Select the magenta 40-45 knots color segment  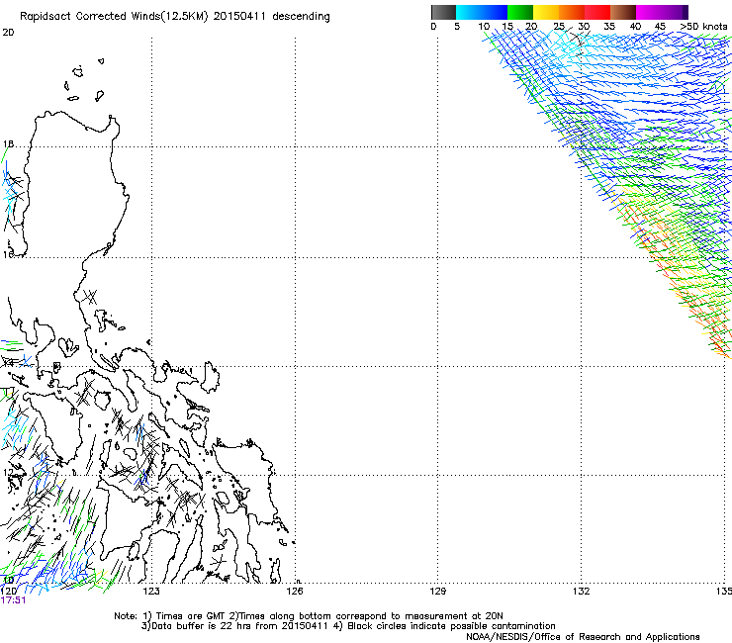pyautogui.click(x=649, y=12)
